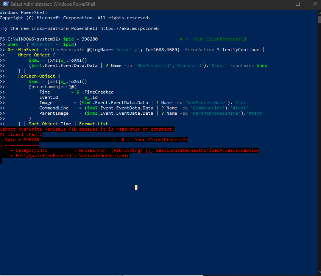Click the 'Security' log name string
The width and height of the screenshot is (321, 276).
click(x=127, y=50)
